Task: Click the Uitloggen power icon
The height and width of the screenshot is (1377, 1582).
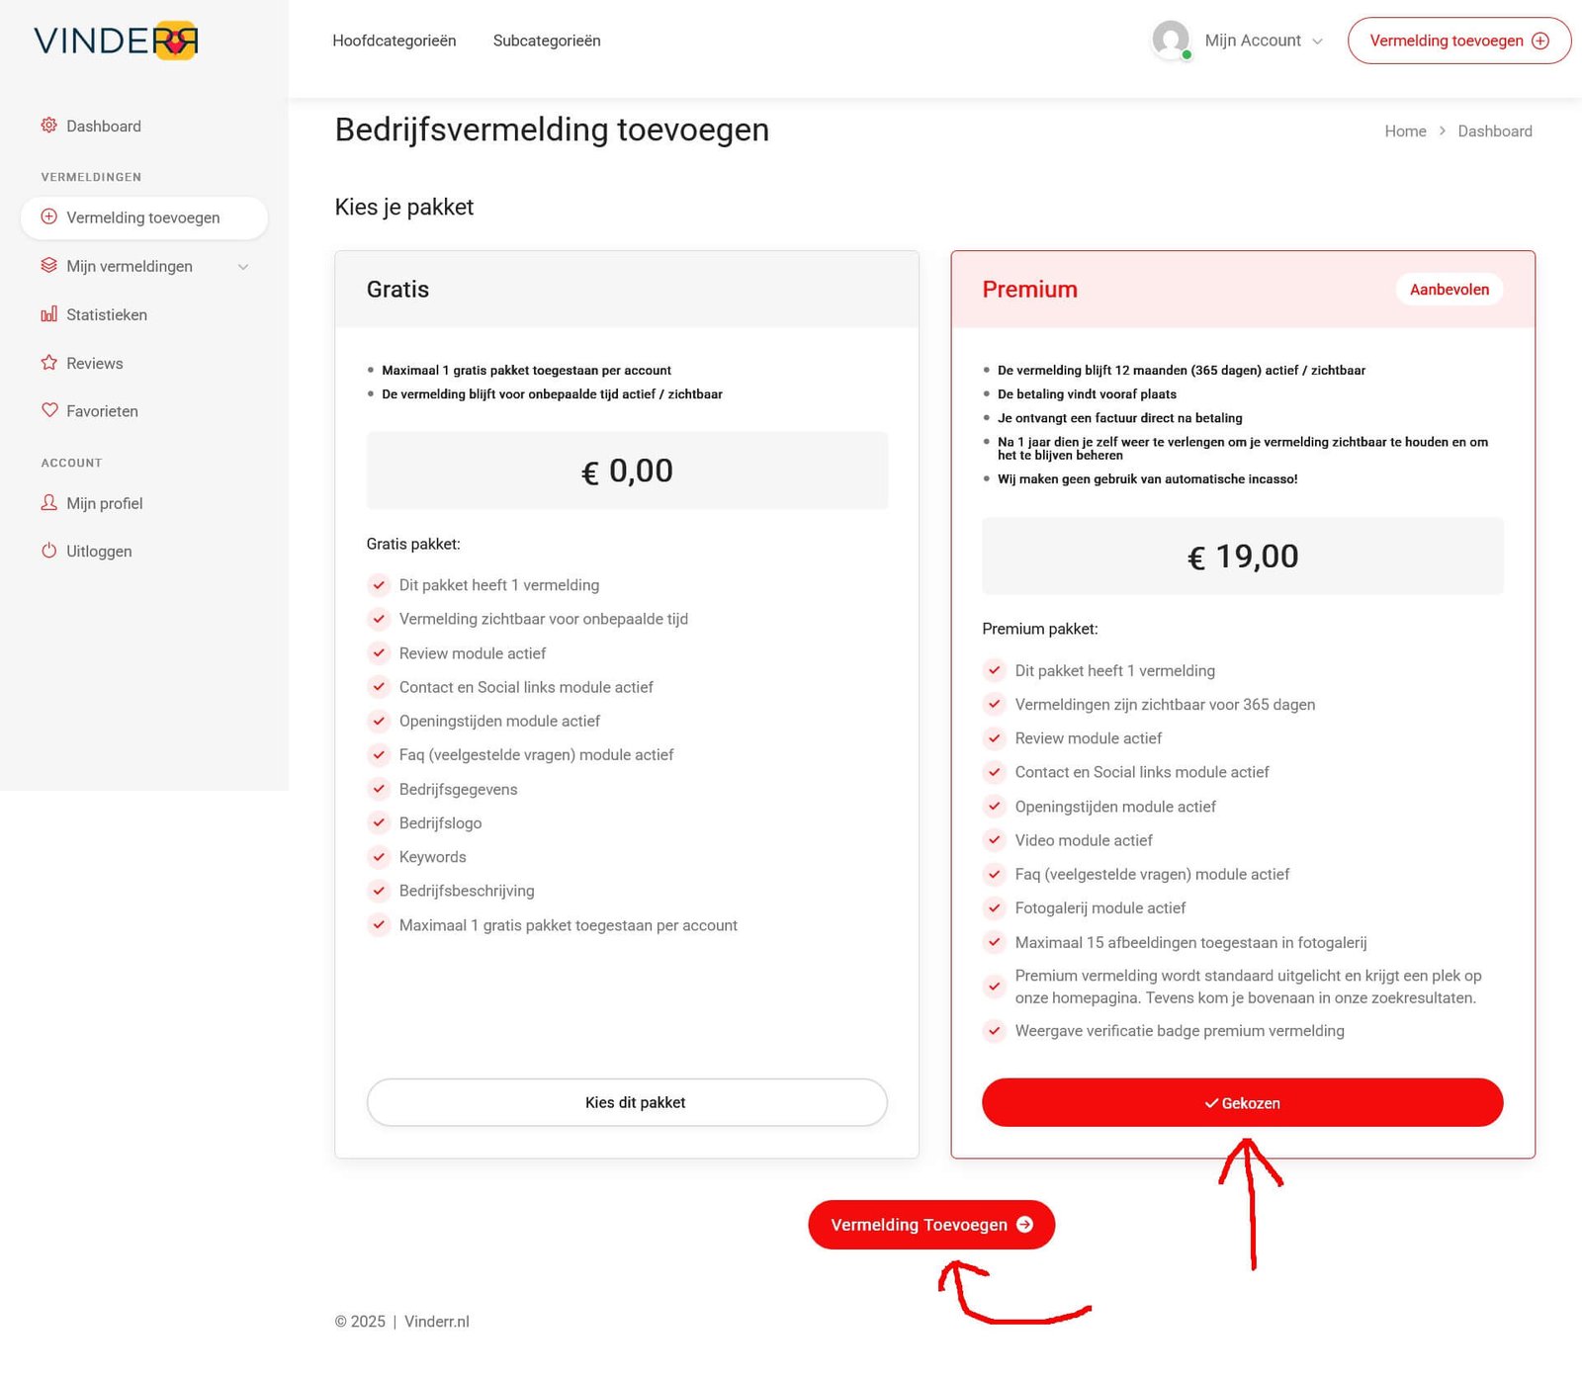Action: (x=48, y=551)
